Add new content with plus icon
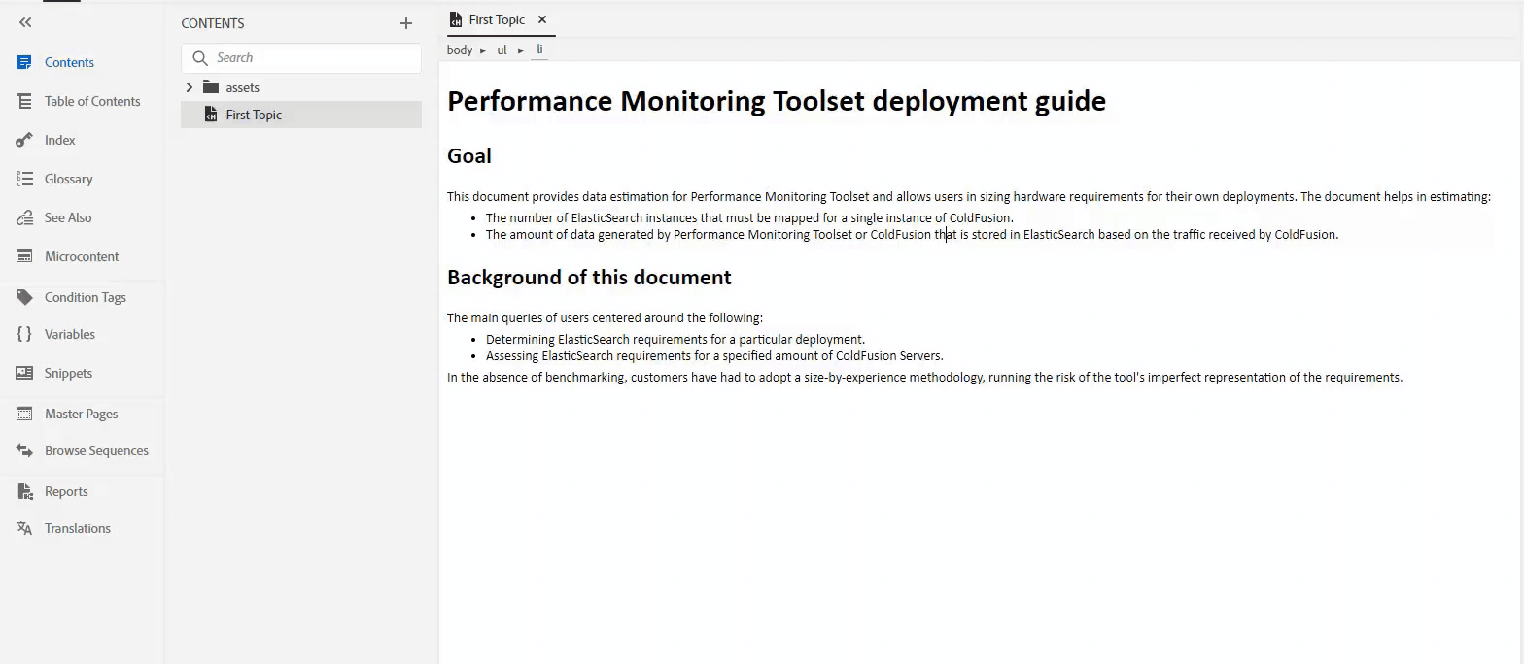1524x664 pixels. [406, 23]
